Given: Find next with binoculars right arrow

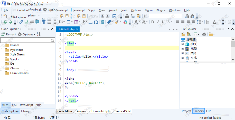Looking at the screenshot, I should pyautogui.click(x=192, y=16).
